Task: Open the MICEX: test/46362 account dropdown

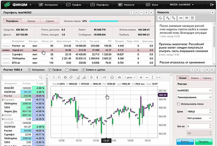Action: tap(181, 5)
